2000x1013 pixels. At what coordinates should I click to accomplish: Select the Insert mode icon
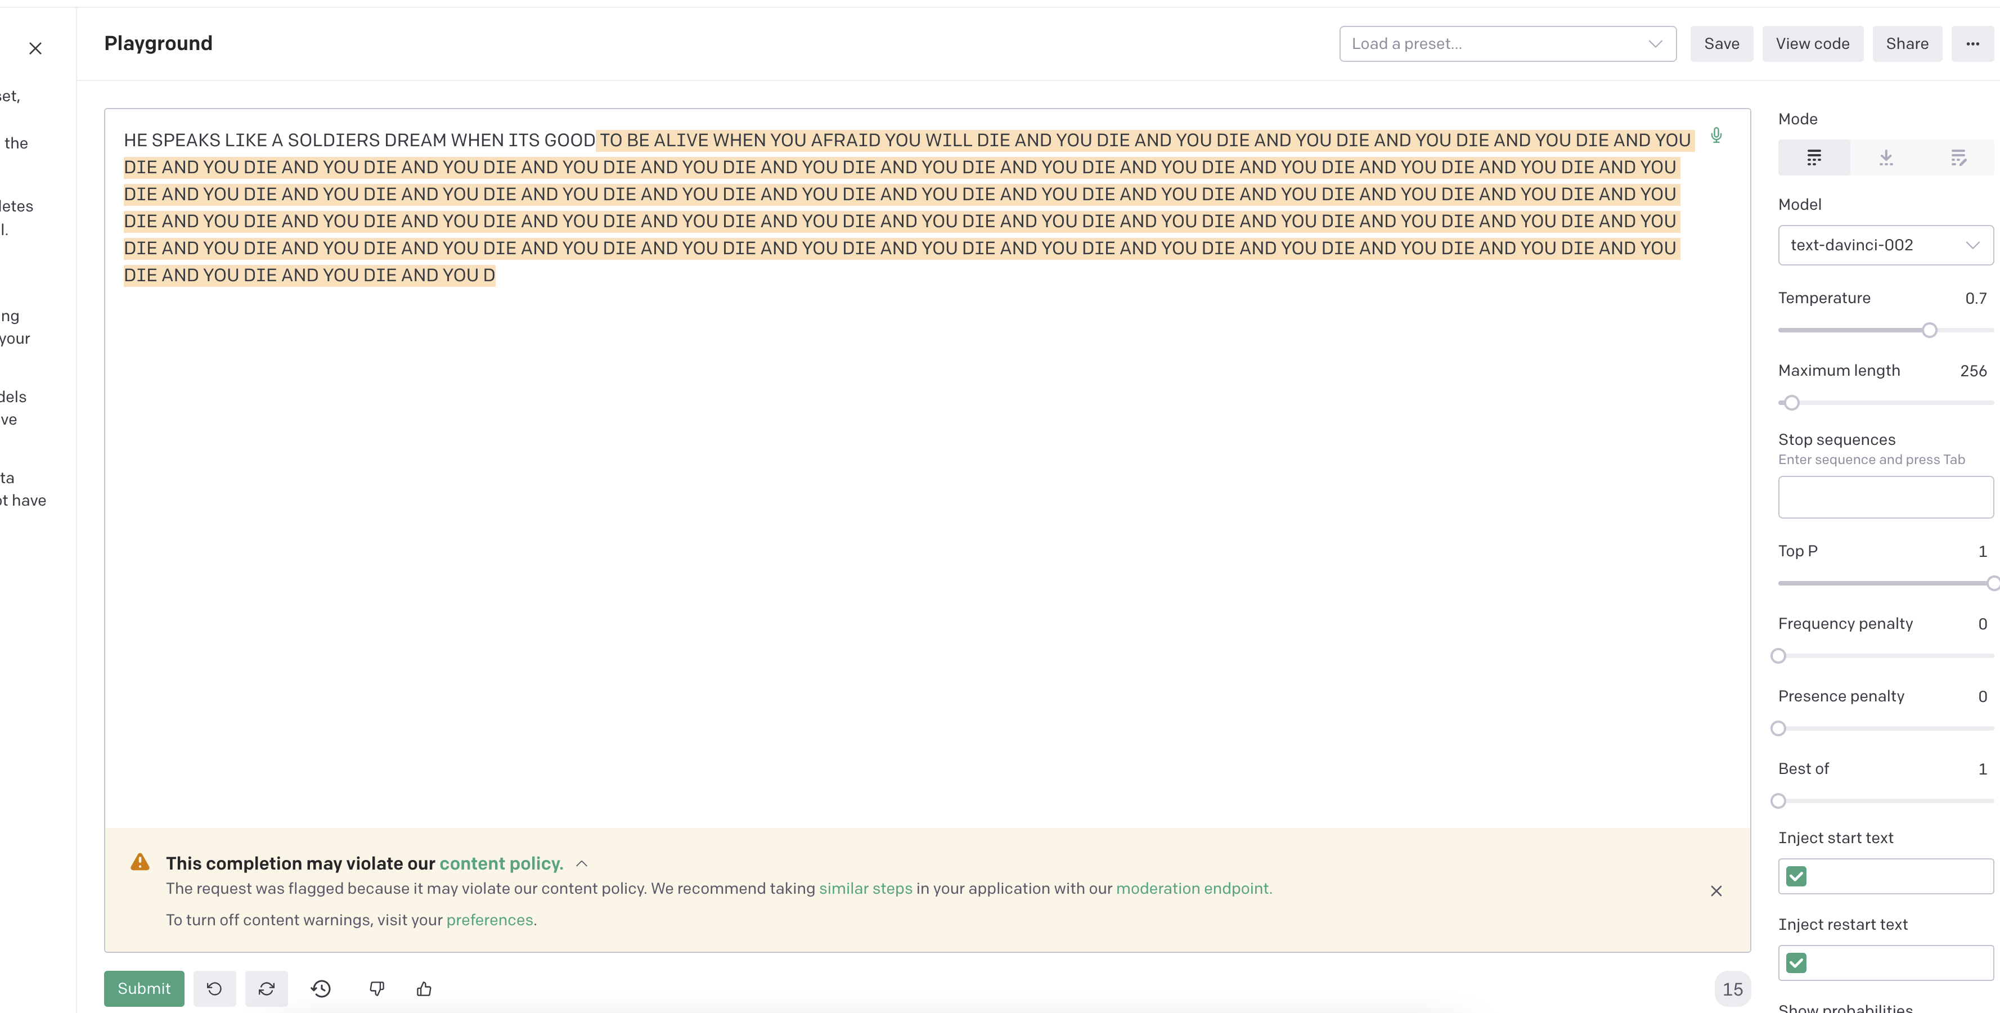(x=1886, y=157)
